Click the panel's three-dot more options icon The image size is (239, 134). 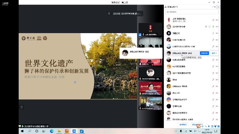(x=212, y=7)
